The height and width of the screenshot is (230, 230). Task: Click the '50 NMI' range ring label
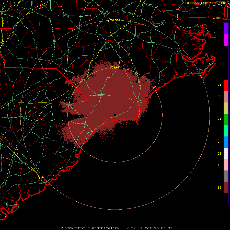pos(115,67)
